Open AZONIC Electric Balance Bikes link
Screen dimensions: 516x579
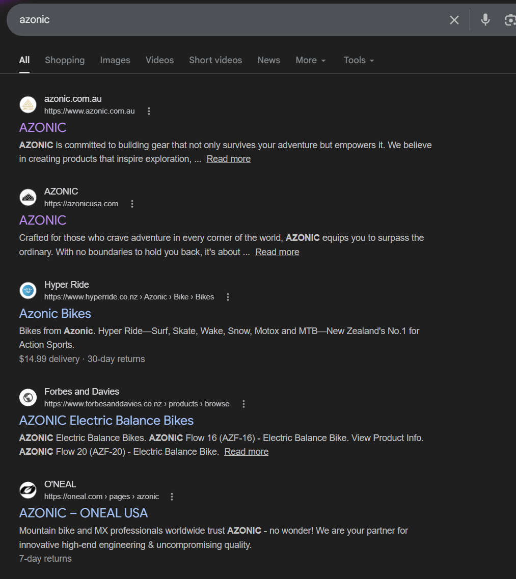point(106,420)
